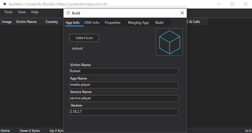
Task: Open the Help menu
Action: (x=35, y=12)
